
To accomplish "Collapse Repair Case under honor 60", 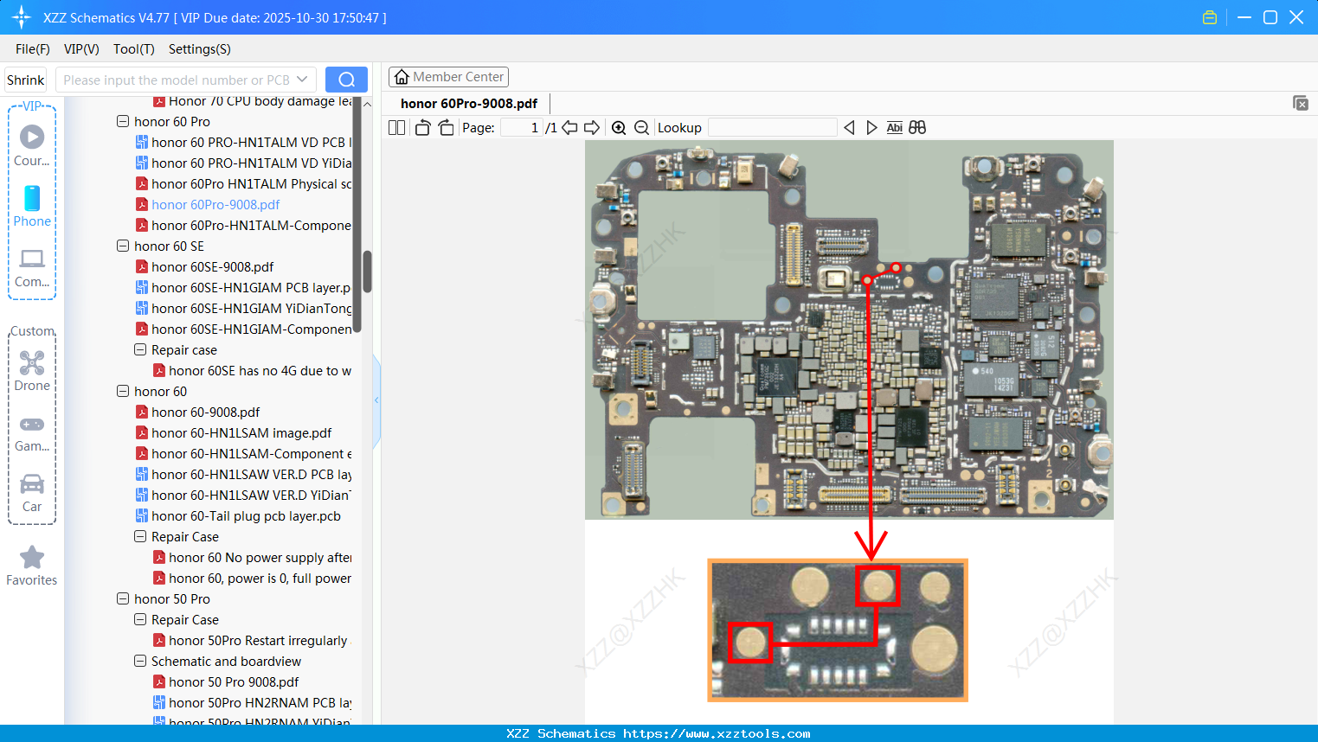I will [x=140, y=537].
